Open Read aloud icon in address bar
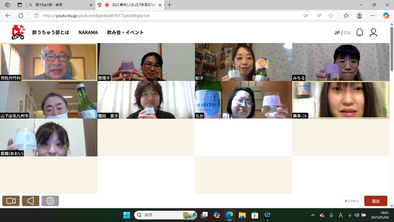394x222 pixels. click(319, 15)
